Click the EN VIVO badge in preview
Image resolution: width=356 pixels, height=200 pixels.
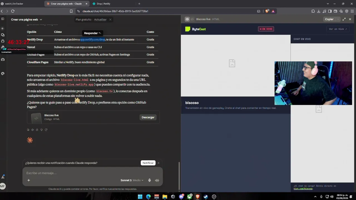(266, 29)
